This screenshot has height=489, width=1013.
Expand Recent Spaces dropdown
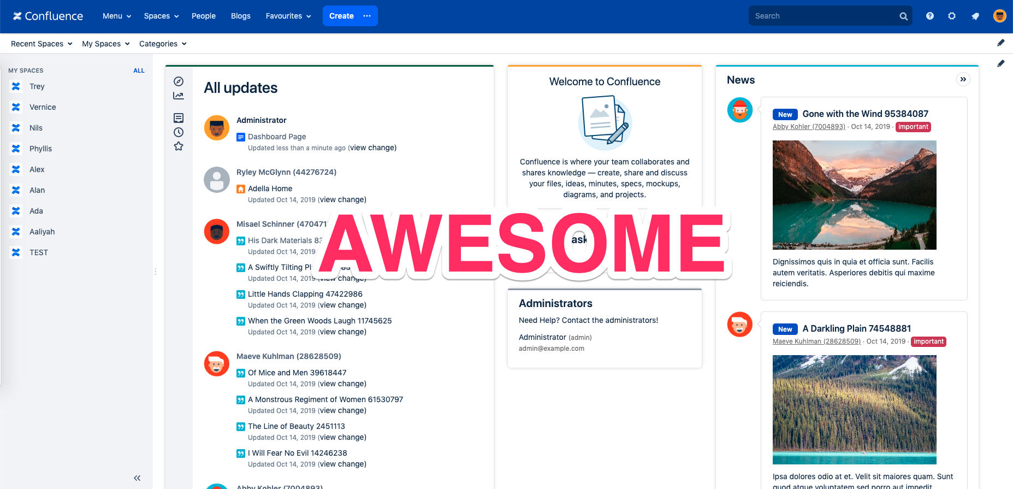click(x=42, y=44)
